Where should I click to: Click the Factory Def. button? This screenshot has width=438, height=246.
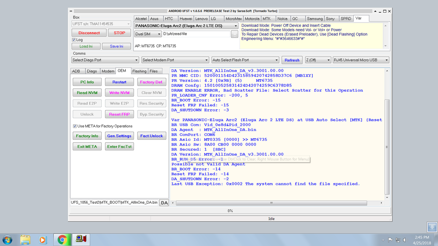tap(152, 82)
